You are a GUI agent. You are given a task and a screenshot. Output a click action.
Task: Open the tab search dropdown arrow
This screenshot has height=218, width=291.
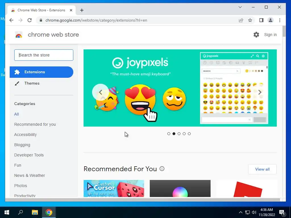(240, 7)
